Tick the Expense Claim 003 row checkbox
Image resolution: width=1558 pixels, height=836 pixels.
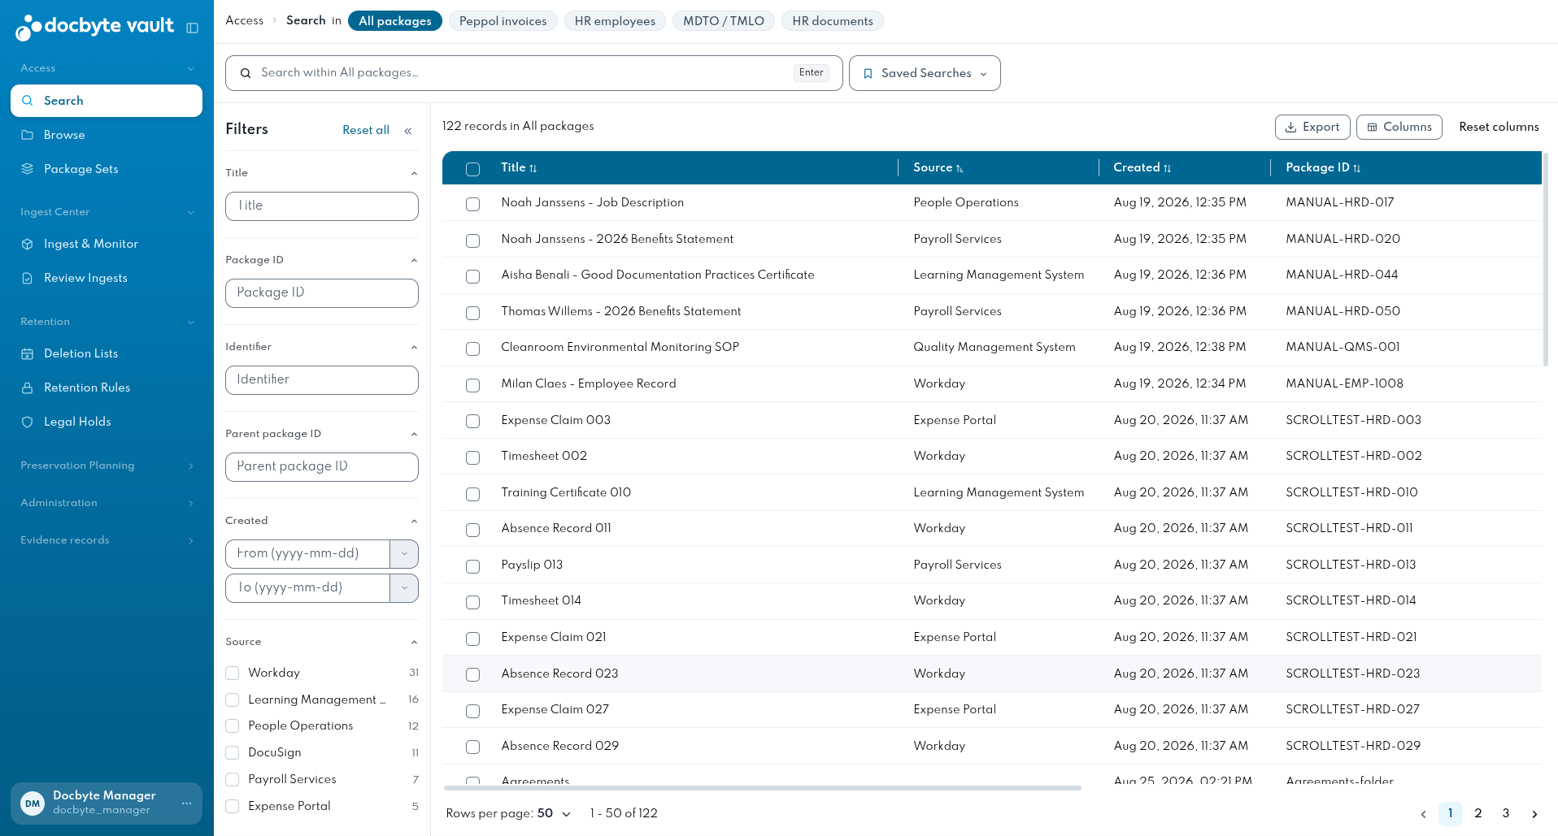pos(472,421)
